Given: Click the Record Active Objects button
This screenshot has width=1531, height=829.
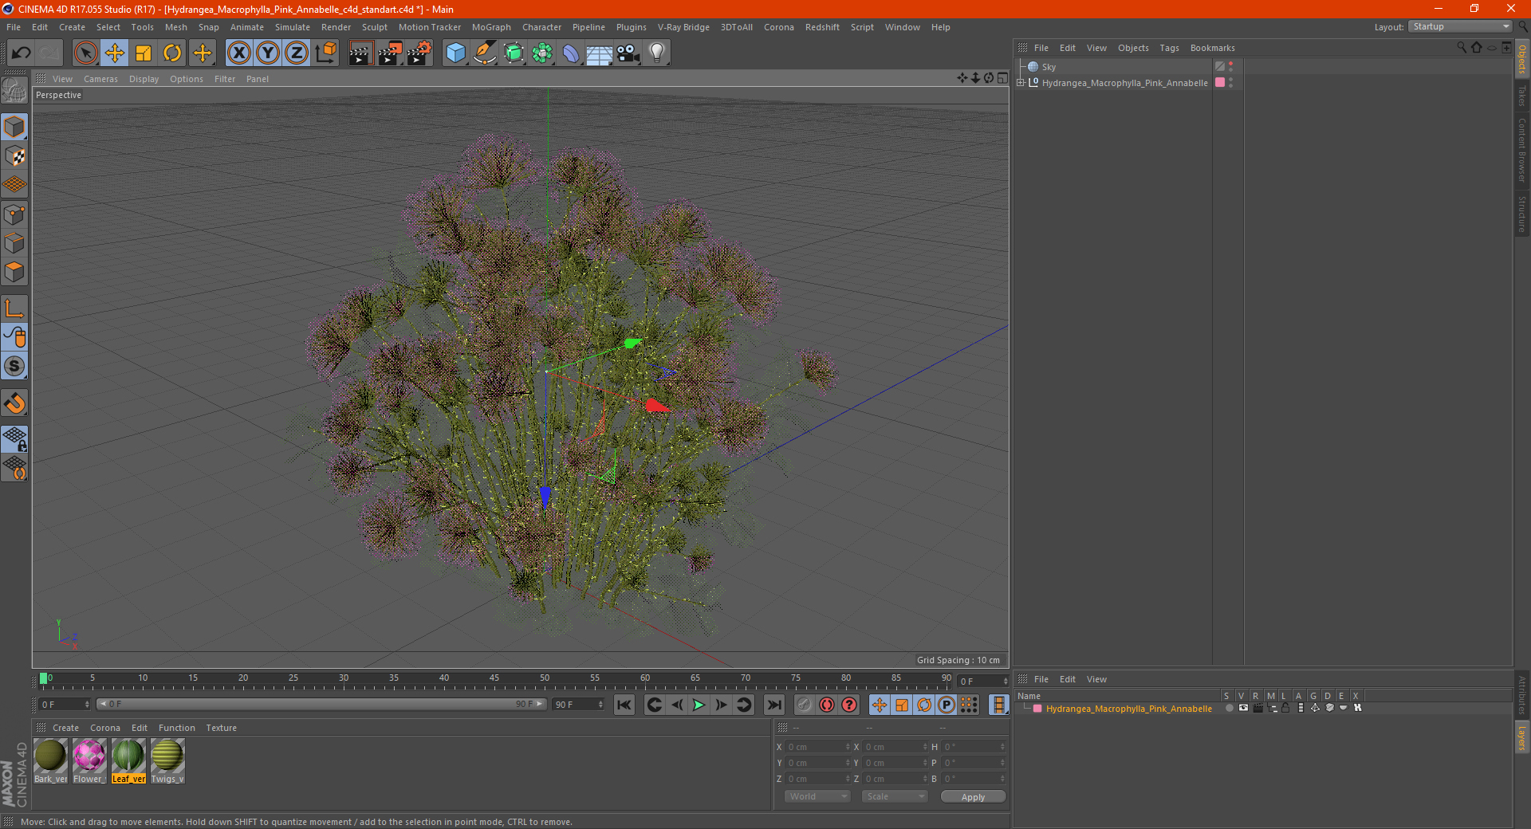Looking at the screenshot, I should coord(804,705).
